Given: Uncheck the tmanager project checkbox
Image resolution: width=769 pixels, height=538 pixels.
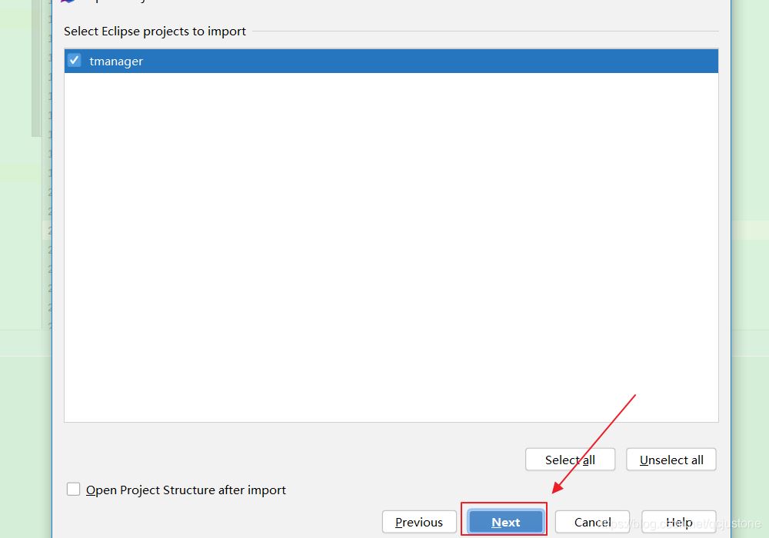Looking at the screenshot, I should [x=74, y=60].
